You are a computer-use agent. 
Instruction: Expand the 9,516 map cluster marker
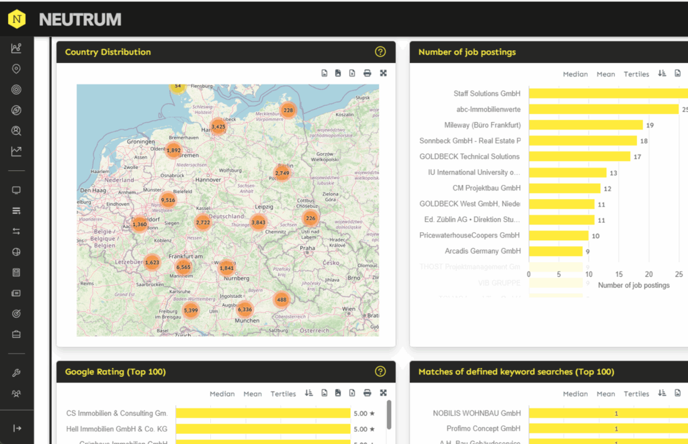pyautogui.click(x=168, y=200)
